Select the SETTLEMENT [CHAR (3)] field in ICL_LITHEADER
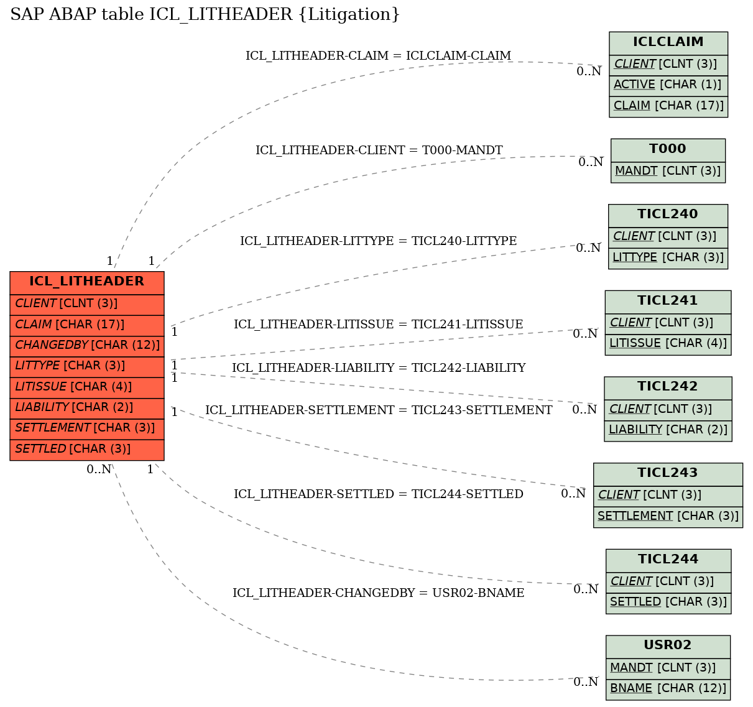The image size is (753, 707). (87, 428)
